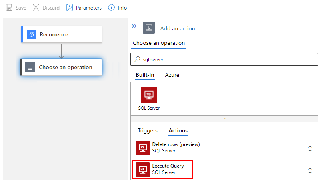Viewport: 320px width, 180px height.
Task: Select the SQL Server connector icon
Action: click(x=149, y=95)
